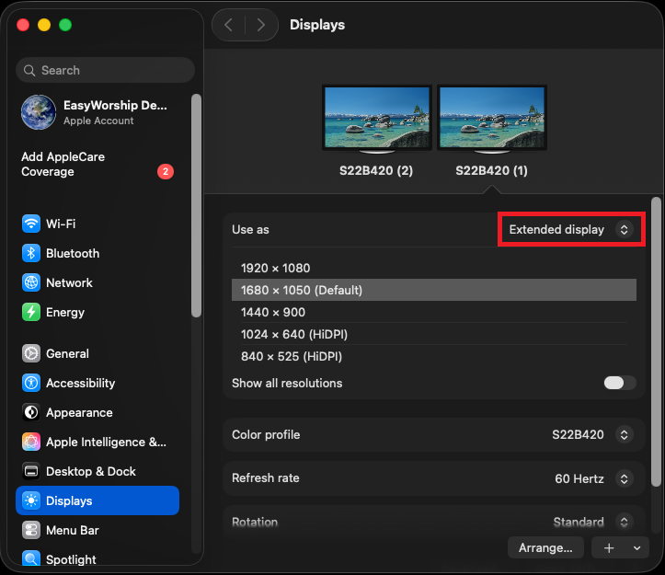Open Apple Intelligence settings pane
Viewport: 665px width, 575px height.
[x=97, y=442]
